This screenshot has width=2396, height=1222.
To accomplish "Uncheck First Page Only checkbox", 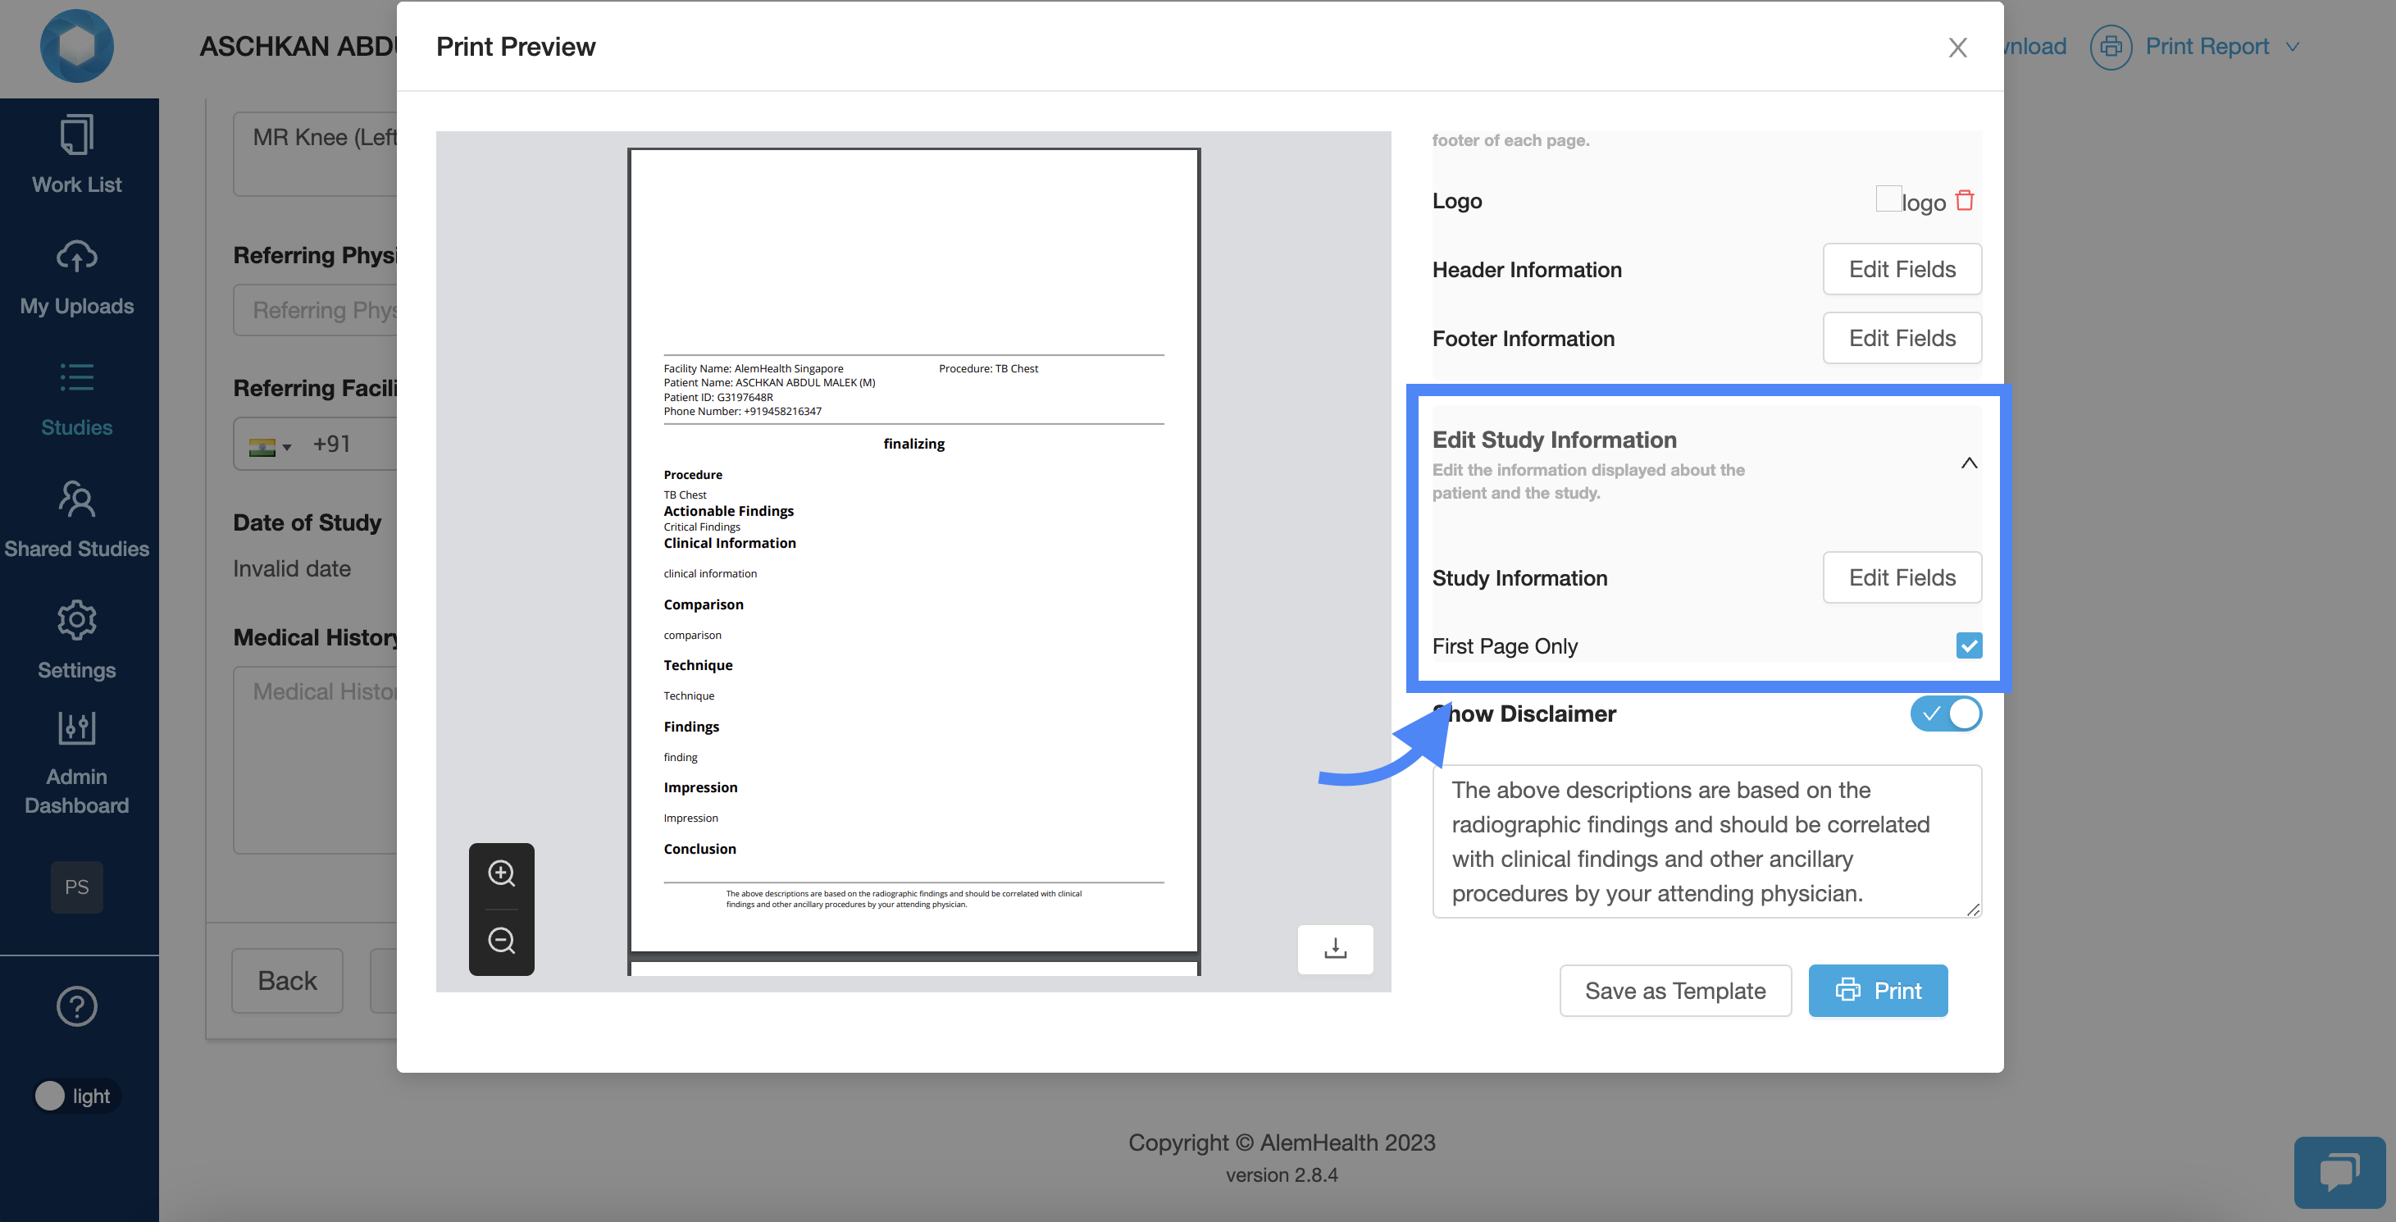I will (x=1968, y=645).
